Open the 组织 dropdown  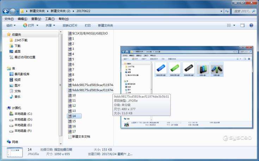click(11, 25)
